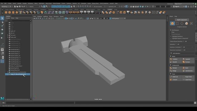Switch to the Custom shelf tab
197x111 pixels.
tap(110, 10)
